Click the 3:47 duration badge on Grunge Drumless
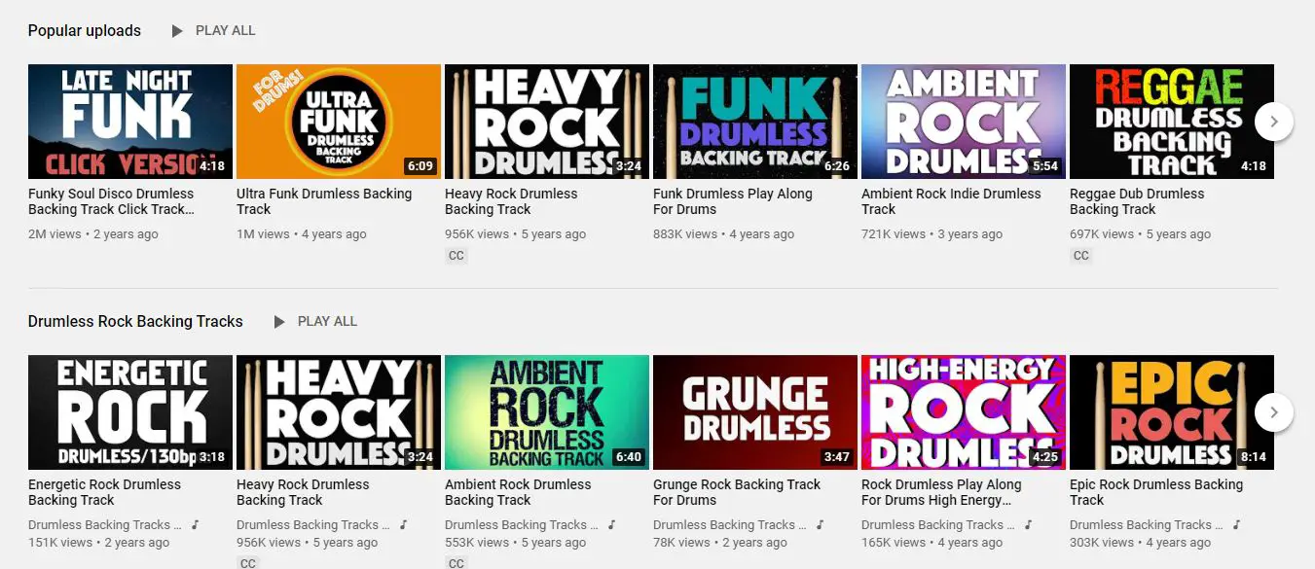The image size is (1315, 569). (x=836, y=457)
